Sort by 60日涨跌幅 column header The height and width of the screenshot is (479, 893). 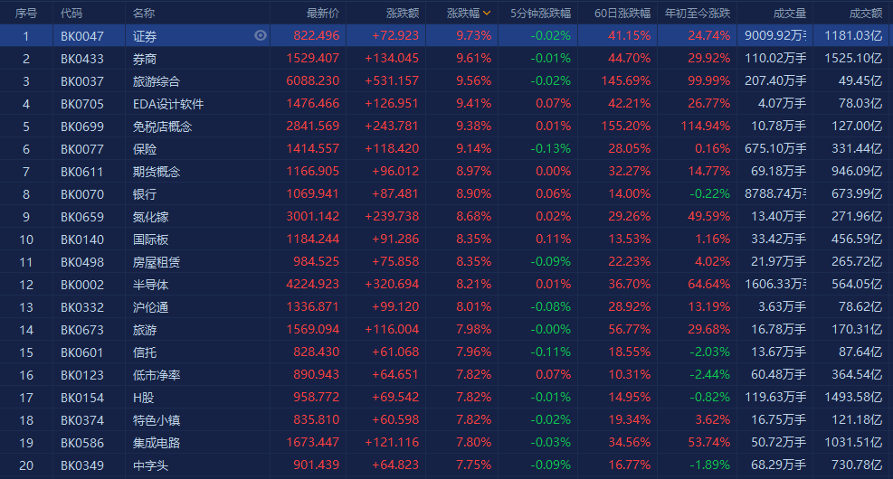point(622,13)
